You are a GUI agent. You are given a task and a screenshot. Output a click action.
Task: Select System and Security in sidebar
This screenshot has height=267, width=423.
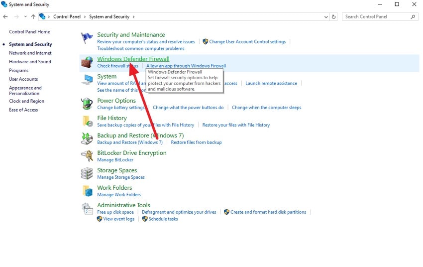tap(30, 44)
